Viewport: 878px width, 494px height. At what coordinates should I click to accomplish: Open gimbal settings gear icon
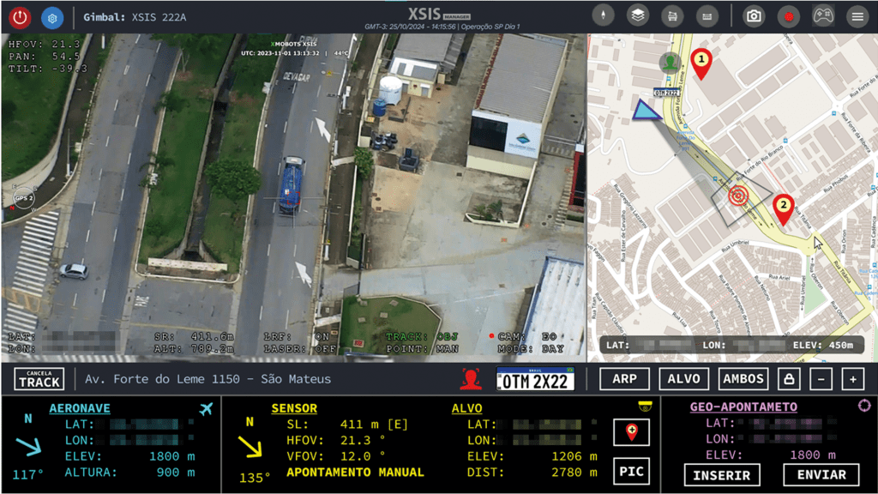click(52, 16)
